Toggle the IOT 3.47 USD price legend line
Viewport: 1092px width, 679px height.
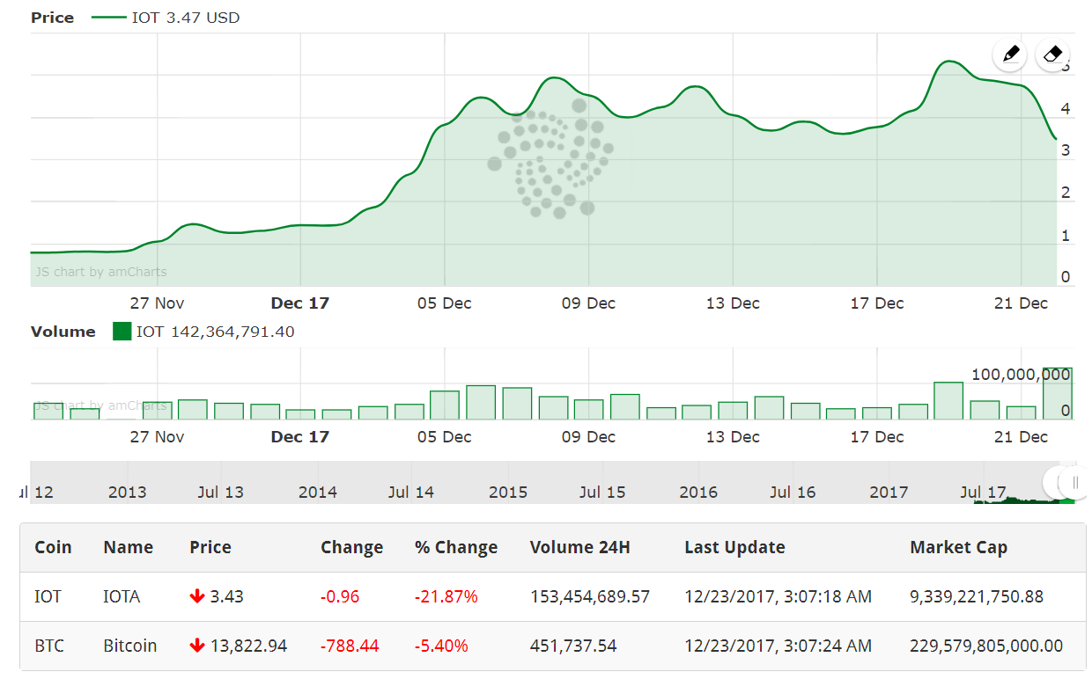[x=109, y=18]
